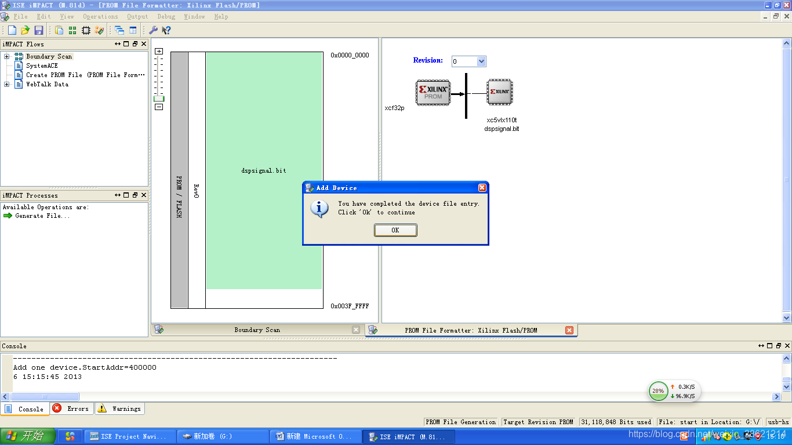This screenshot has width=792, height=445.
Task: Close the Boundary Scan document tab
Action: coord(356,330)
